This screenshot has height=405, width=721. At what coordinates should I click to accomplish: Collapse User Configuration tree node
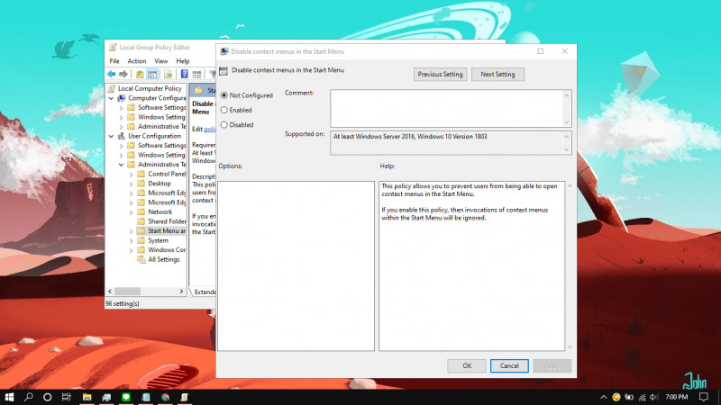pos(111,137)
